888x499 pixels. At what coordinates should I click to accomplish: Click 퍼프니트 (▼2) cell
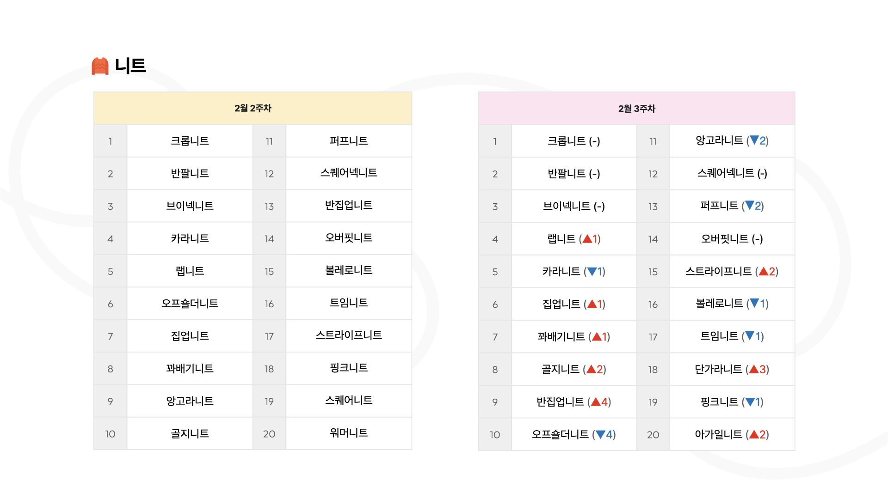point(732,206)
